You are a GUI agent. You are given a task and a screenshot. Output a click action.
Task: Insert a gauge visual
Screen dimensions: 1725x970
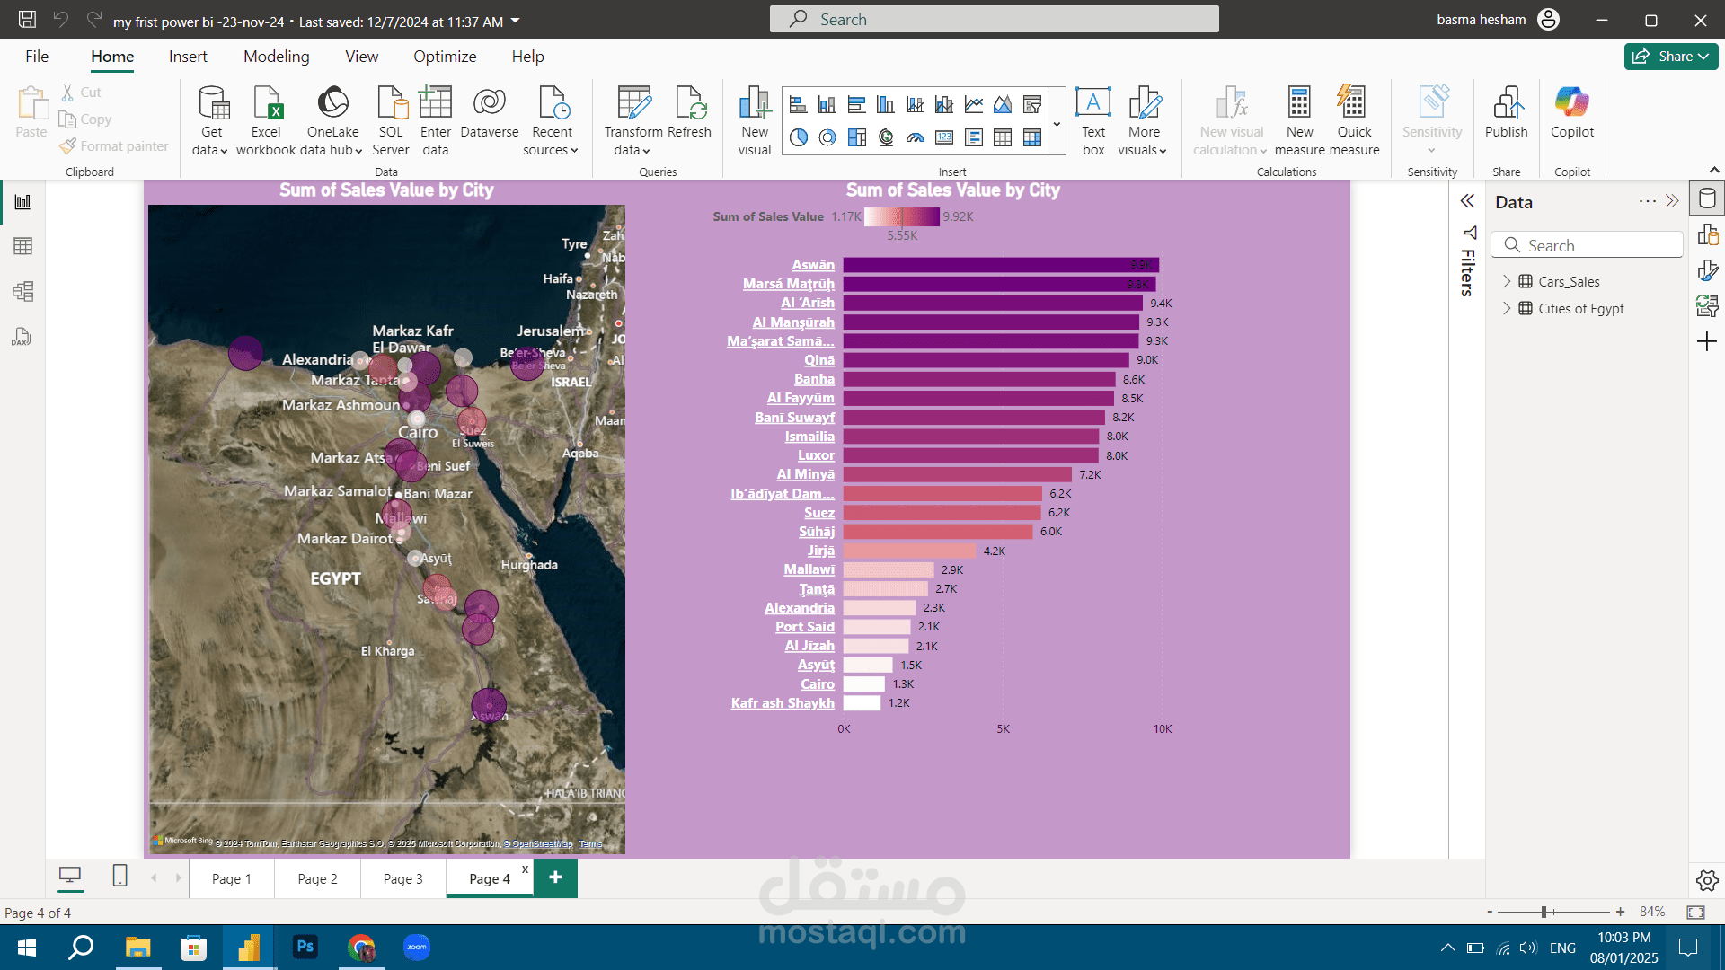point(916,137)
